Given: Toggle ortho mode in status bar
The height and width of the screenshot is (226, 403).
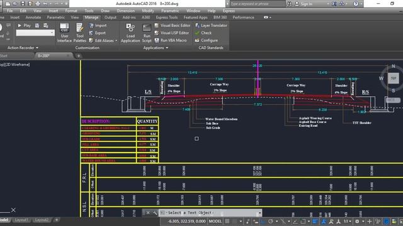Looking at the screenshot, I should point(263,221).
